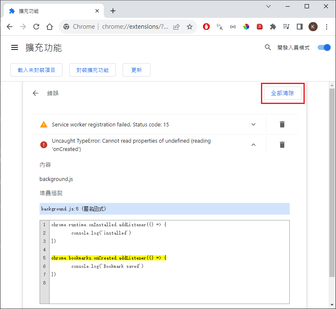Turn off 開發人員模式 developer mode switch

tap(324, 47)
